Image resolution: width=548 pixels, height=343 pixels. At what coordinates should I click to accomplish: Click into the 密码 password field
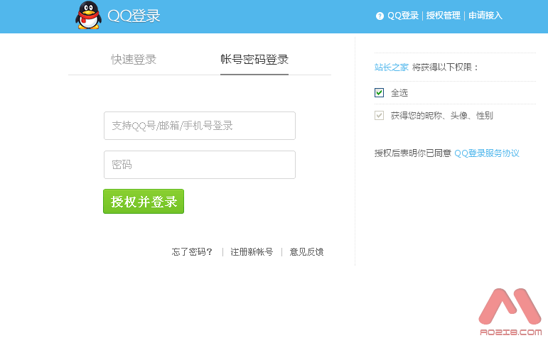coord(199,165)
